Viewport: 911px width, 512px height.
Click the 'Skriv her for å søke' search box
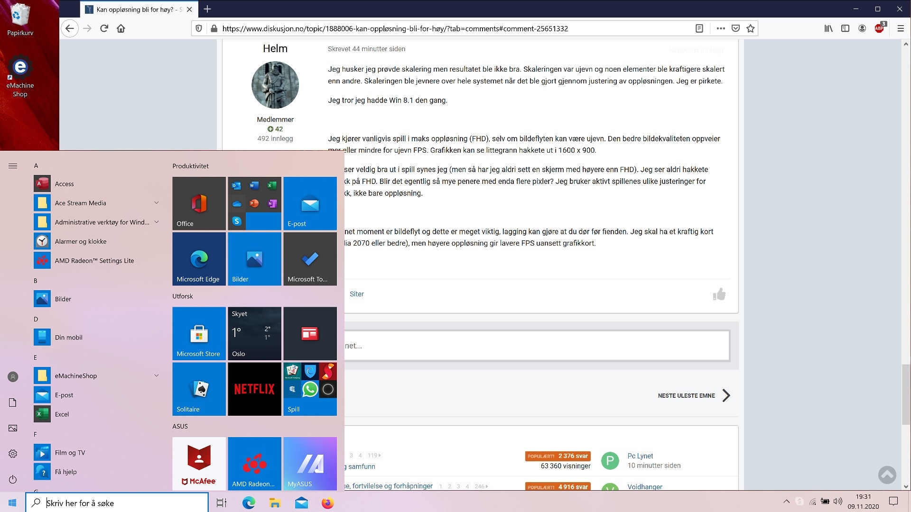[x=117, y=503]
